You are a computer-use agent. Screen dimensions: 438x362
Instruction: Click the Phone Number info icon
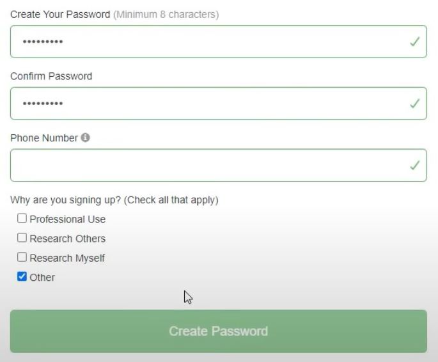point(85,138)
